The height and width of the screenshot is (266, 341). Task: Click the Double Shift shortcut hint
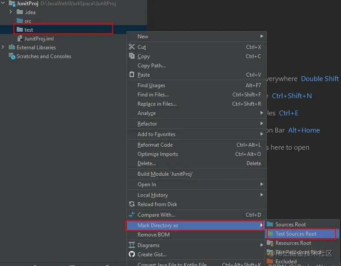(x=320, y=78)
